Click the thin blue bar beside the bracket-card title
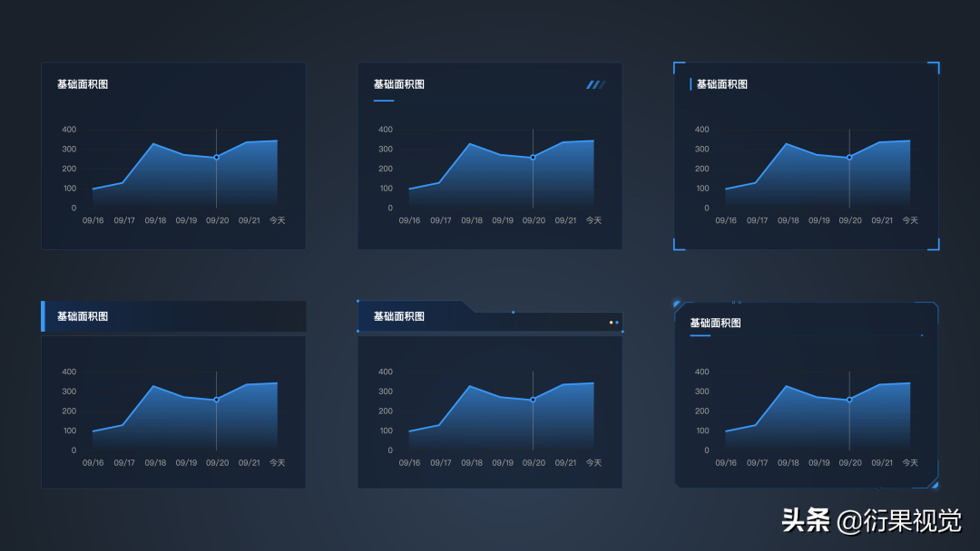 click(691, 84)
